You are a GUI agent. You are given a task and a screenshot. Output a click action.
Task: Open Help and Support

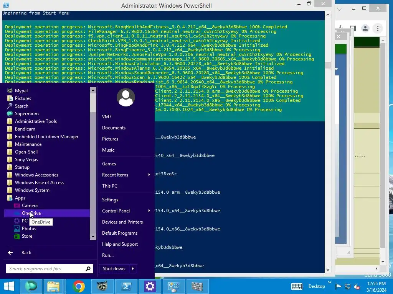tap(120, 244)
